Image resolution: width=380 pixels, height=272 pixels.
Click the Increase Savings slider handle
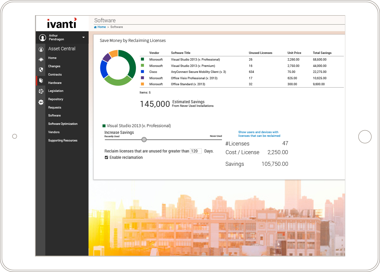click(144, 139)
